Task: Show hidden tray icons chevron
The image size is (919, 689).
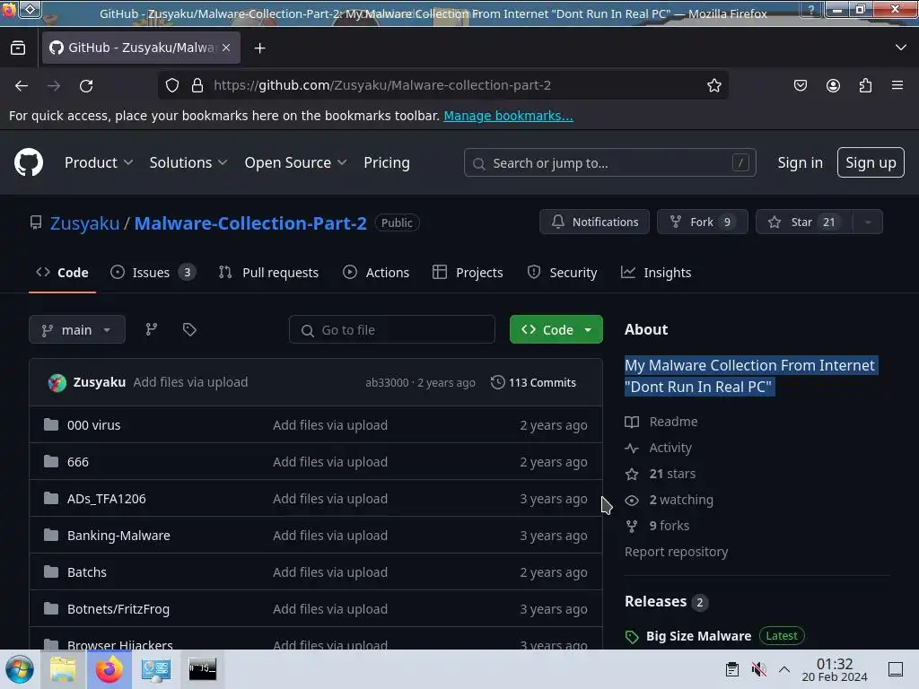Action: (x=784, y=669)
